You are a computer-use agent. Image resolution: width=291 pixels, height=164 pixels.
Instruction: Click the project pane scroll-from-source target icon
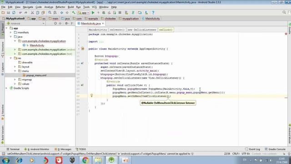[55, 23]
